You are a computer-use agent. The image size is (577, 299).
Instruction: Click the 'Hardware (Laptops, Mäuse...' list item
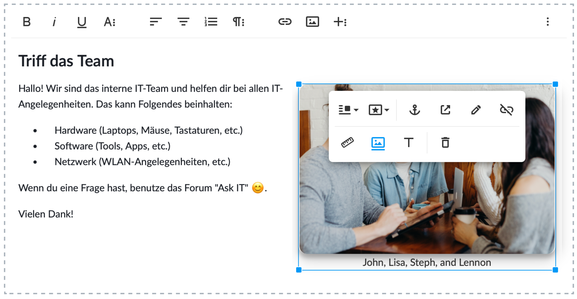149,130
